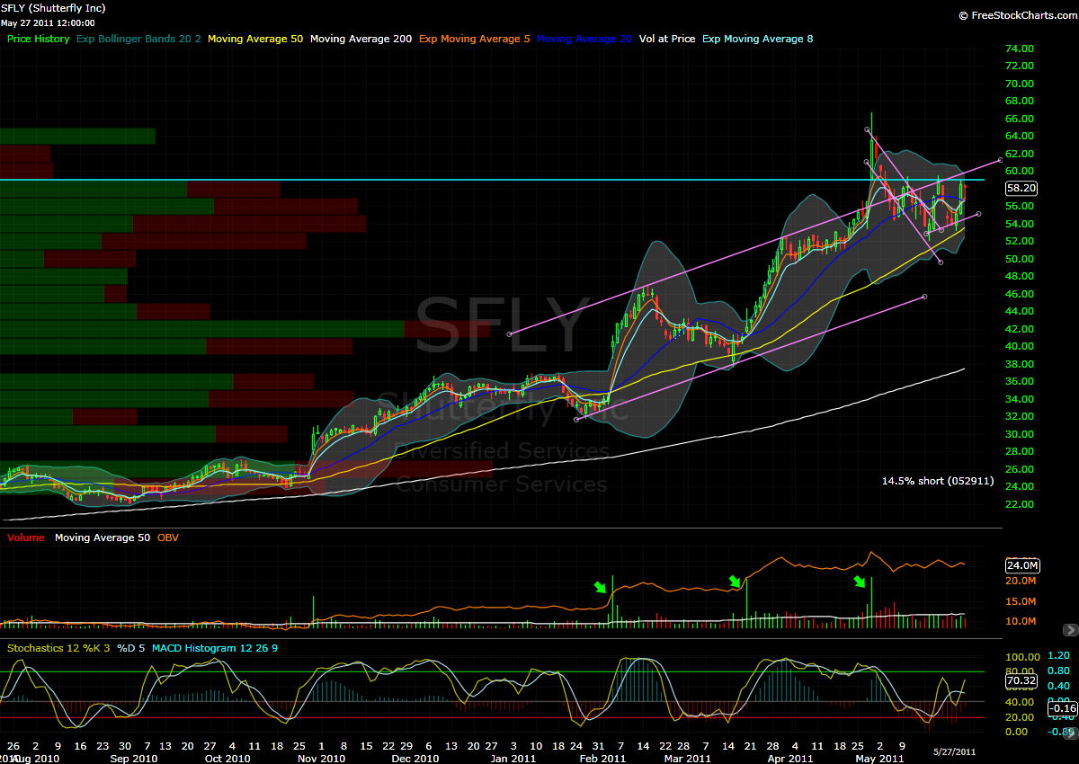Screen dimensions: 1079x764
Task: Select the Oct 2010 date axis label
Action: pyautogui.click(x=227, y=759)
